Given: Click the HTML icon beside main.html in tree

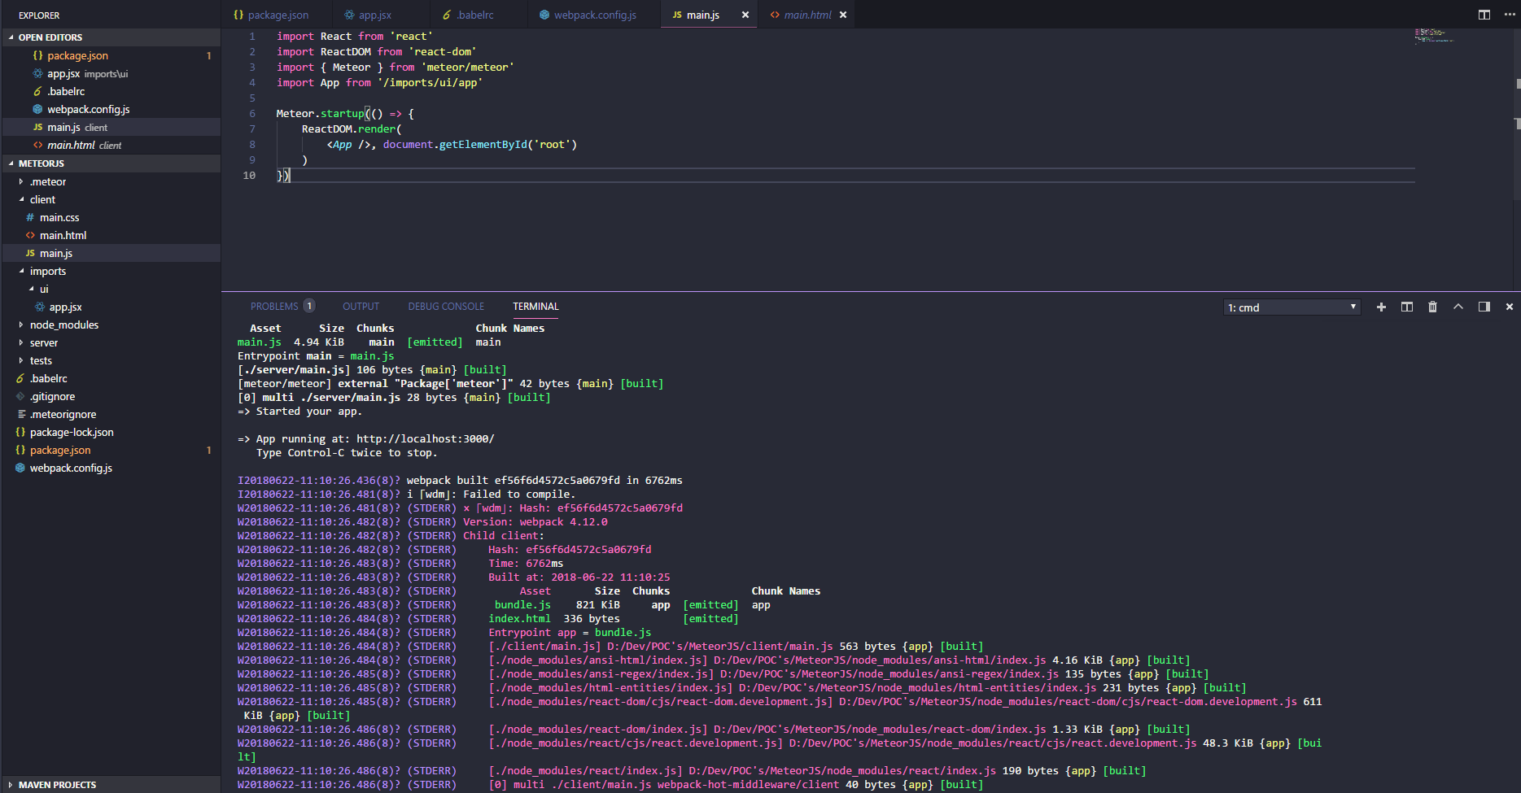Looking at the screenshot, I should tap(30, 235).
